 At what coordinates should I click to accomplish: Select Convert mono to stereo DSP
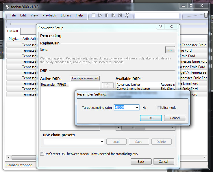coord(133,89)
